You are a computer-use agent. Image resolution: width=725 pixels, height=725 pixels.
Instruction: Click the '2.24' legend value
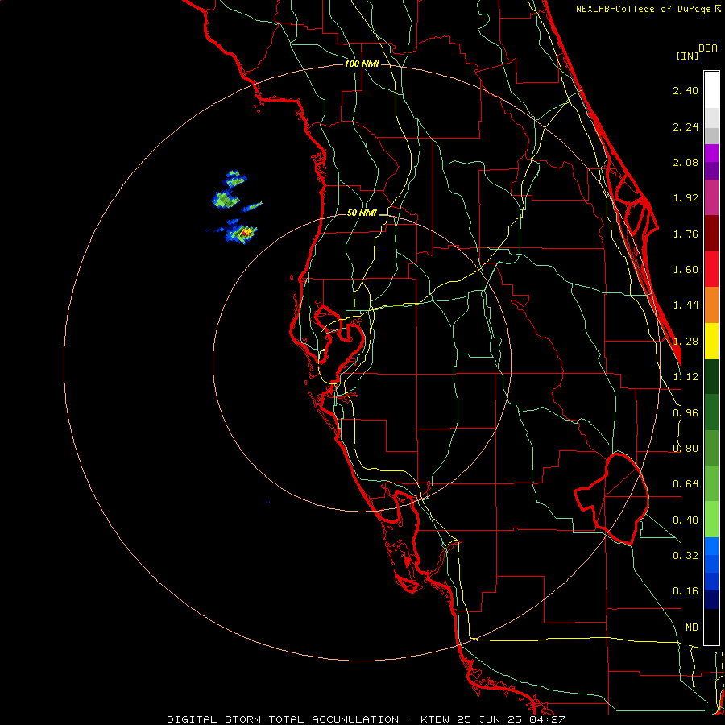[686, 126]
